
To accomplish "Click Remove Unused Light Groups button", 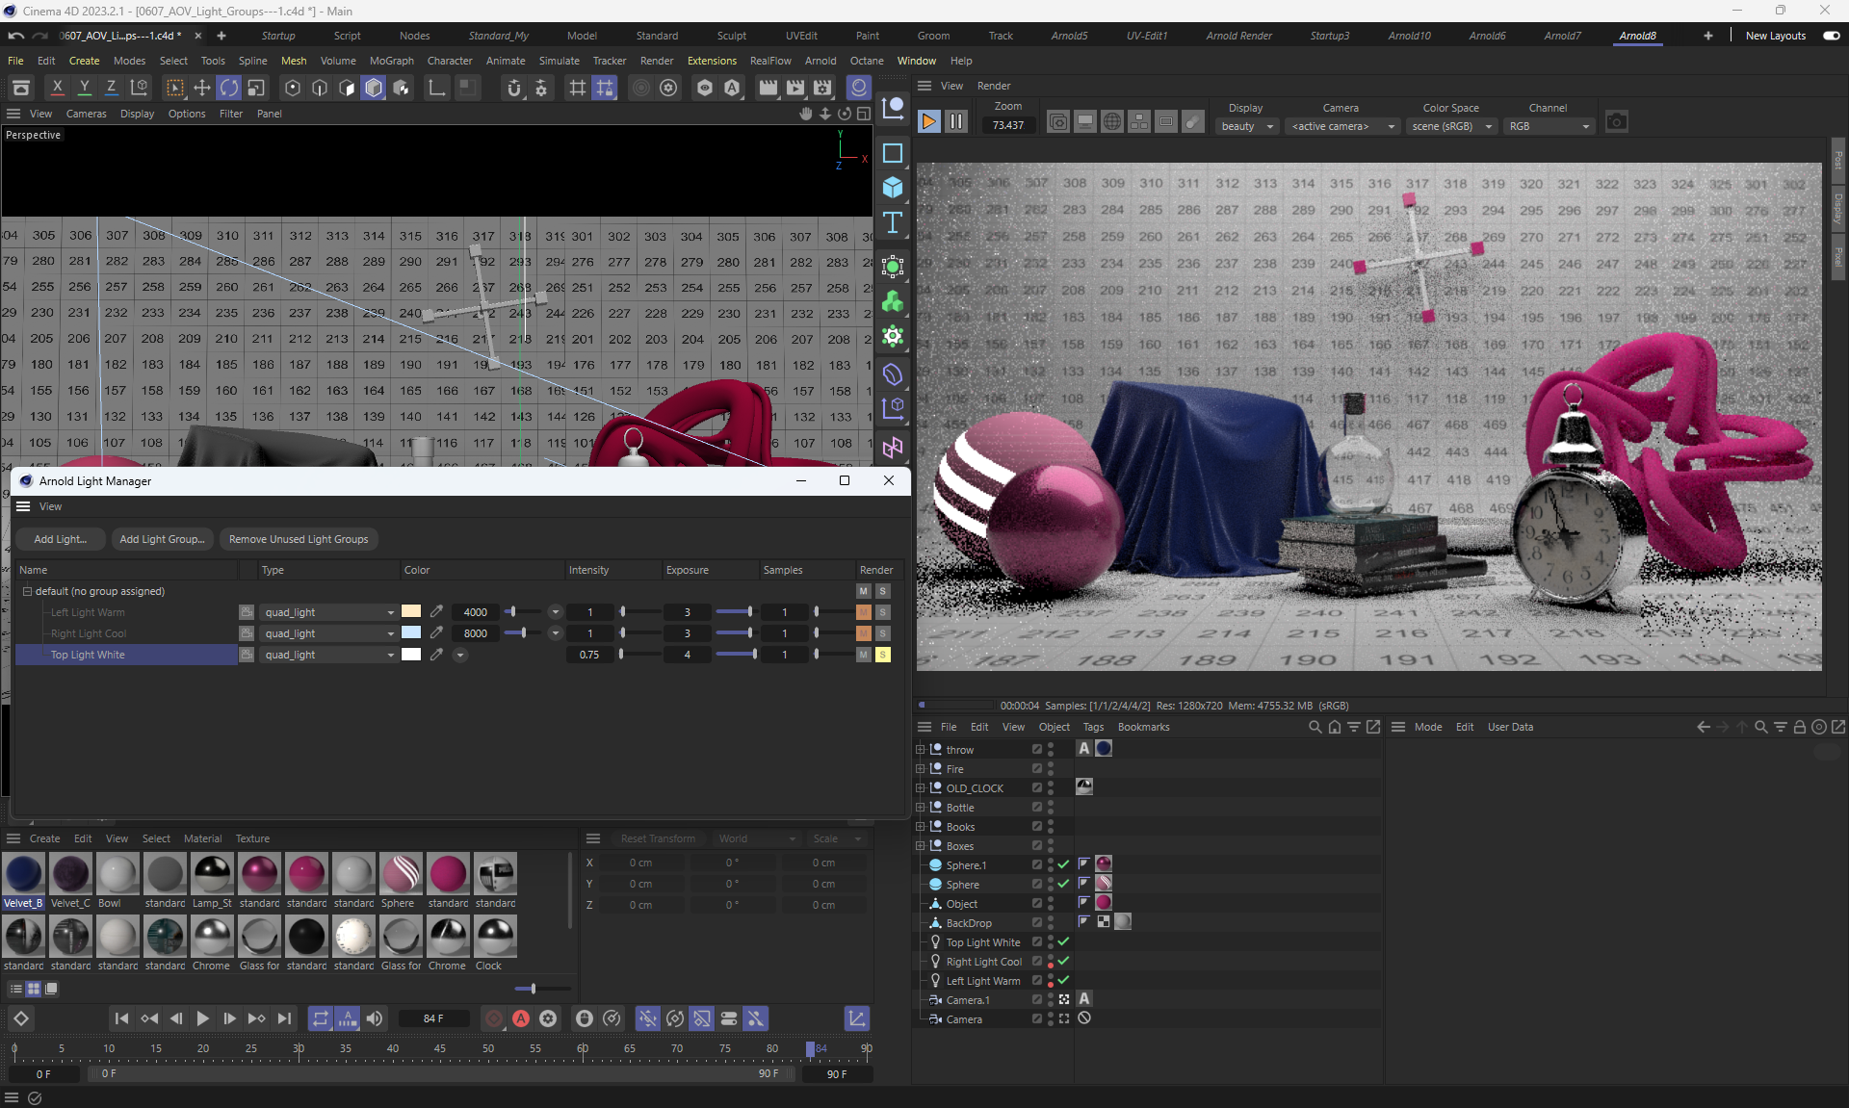I will (x=299, y=539).
